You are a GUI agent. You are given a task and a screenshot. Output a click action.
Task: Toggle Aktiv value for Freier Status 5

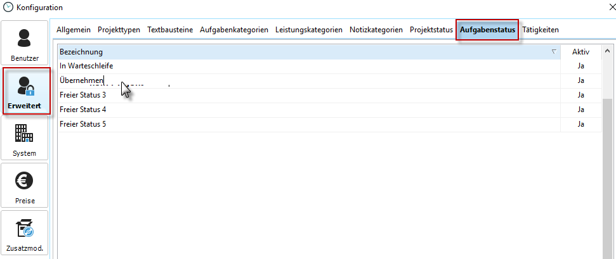[580, 124]
